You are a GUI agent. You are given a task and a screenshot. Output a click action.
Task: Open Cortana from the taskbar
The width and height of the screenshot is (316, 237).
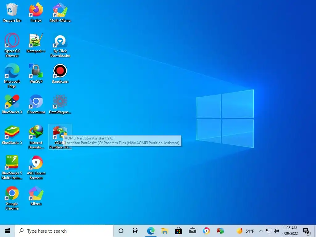[121, 231]
